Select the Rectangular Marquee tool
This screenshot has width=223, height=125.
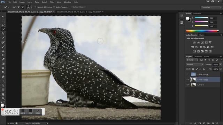[3, 21]
